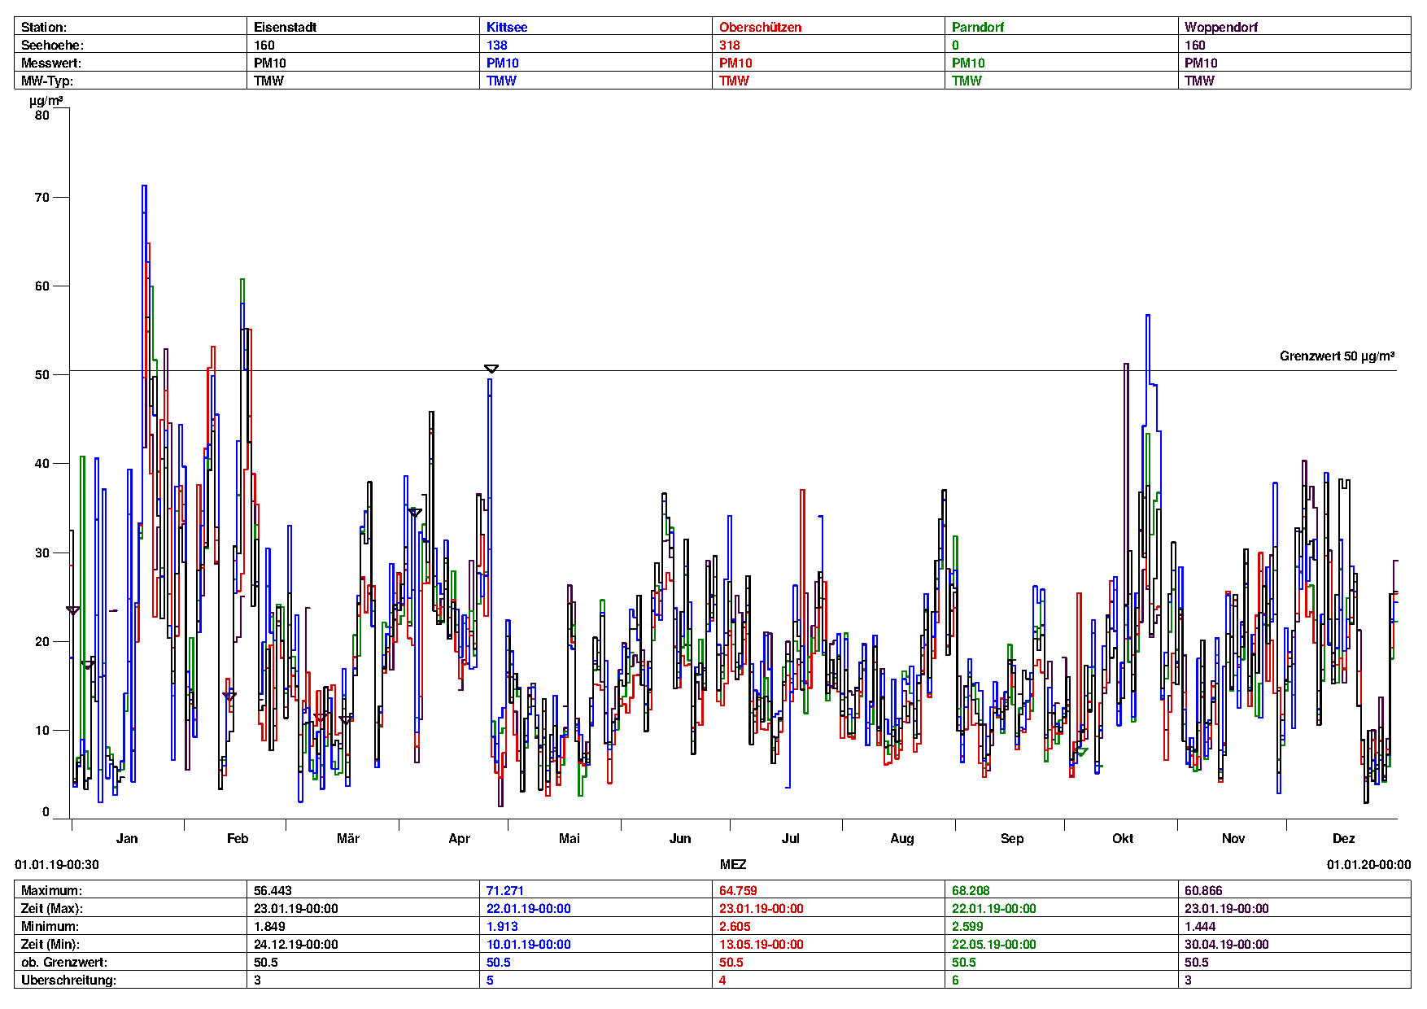Click the Aug month label
The image size is (1427, 1009).
[902, 838]
